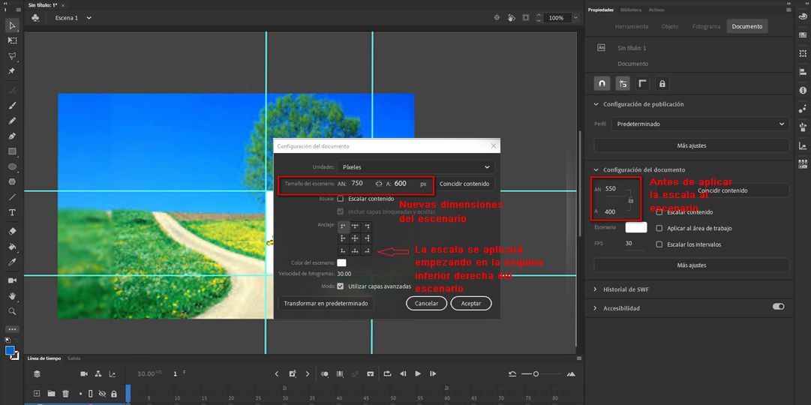Switch to the Salida tab
Viewport: 811px width, 405px height.
coord(74,358)
